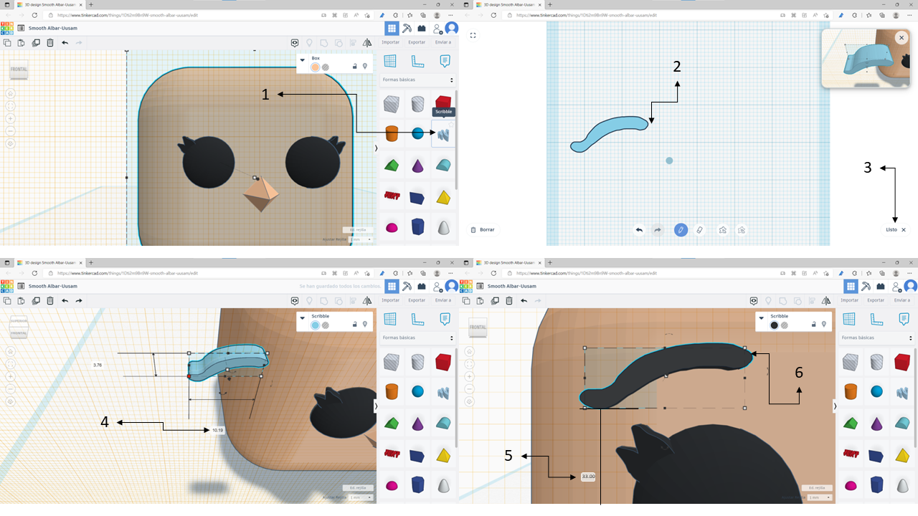
Task: Click Exportar beside the Box inspector window
Action: [x=417, y=42]
